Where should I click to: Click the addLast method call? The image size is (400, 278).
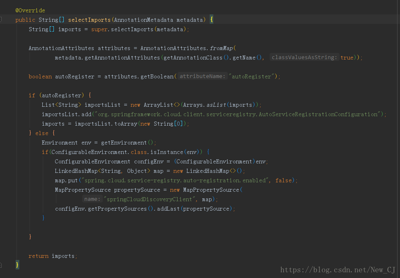pos(169,209)
